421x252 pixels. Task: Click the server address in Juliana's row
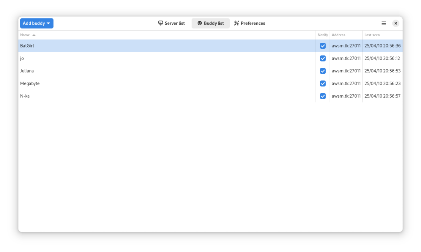(x=346, y=71)
